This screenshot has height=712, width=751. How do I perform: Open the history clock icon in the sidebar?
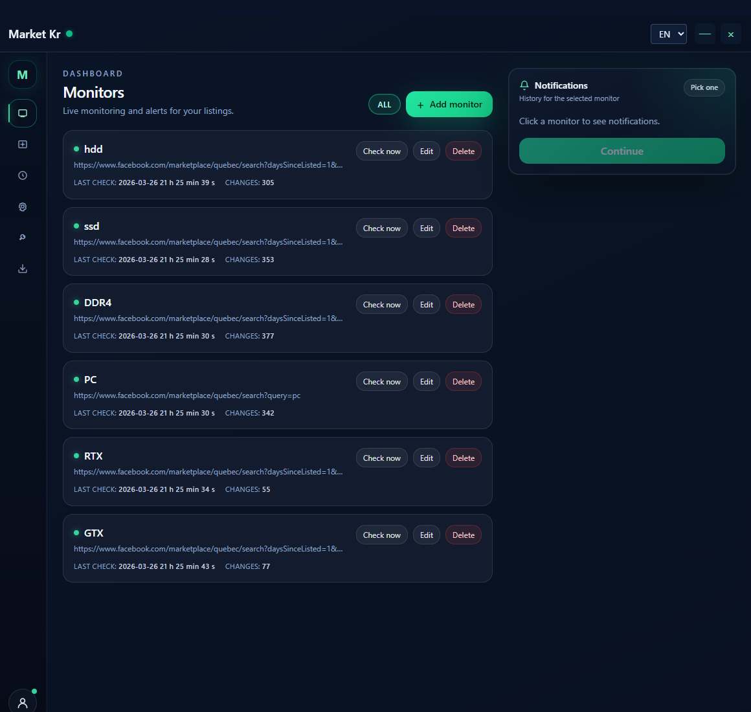tap(23, 175)
